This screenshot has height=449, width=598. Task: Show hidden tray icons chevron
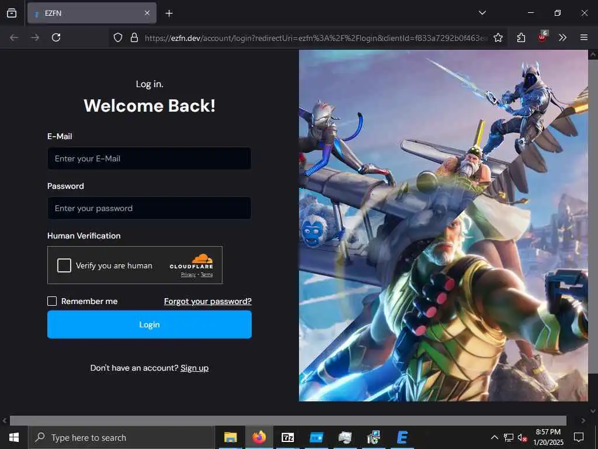pyautogui.click(x=494, y=437)
